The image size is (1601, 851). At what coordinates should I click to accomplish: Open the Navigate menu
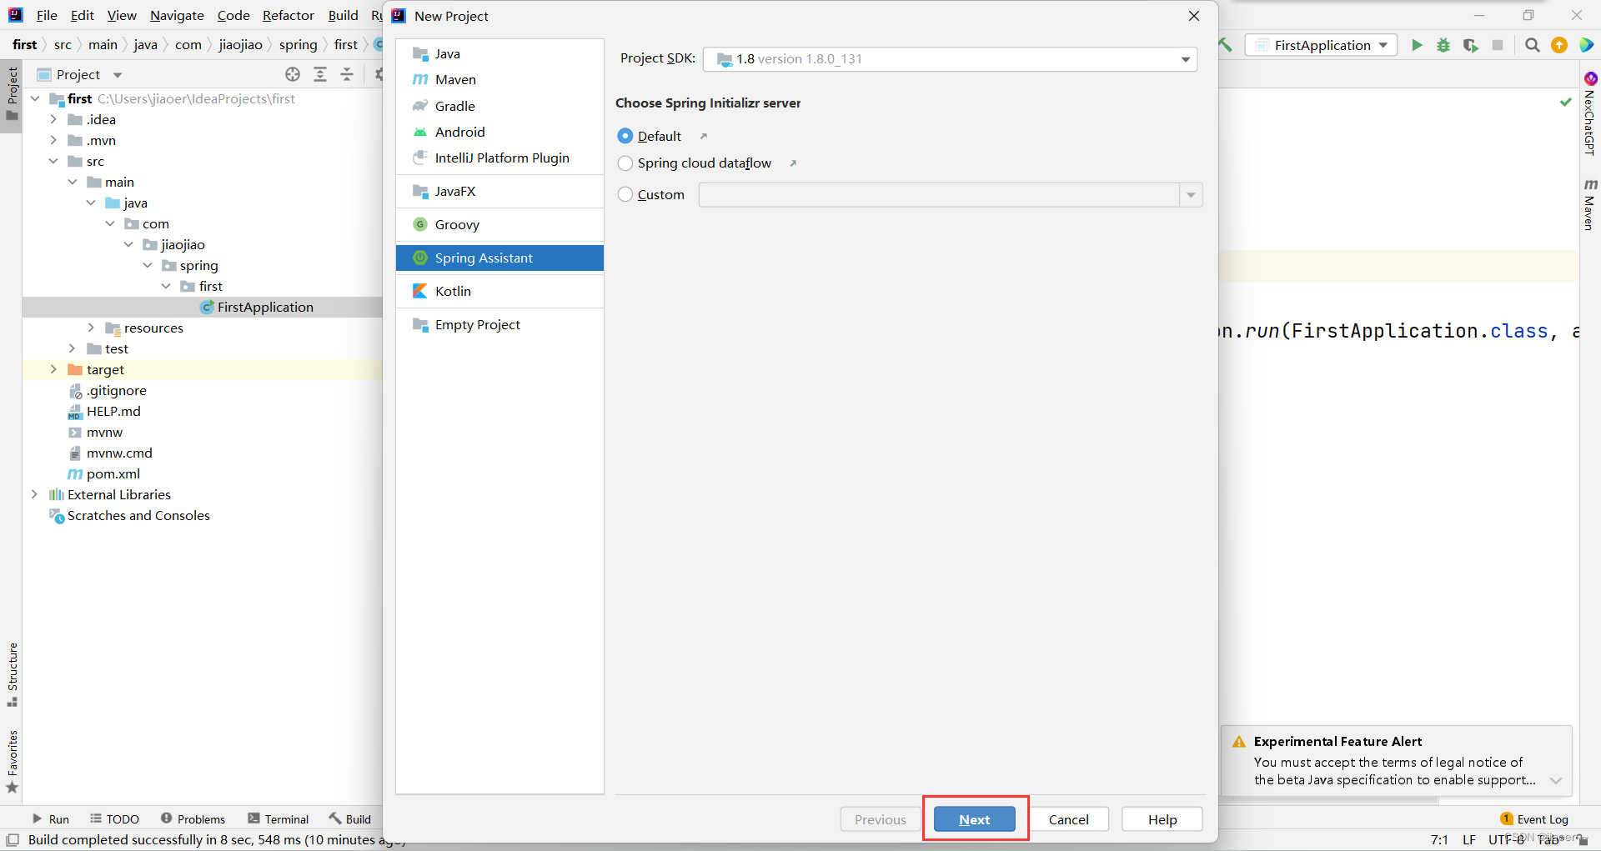(177, 15)
